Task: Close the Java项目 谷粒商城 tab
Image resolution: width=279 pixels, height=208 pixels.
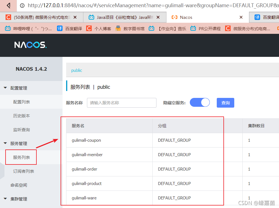Action: (158, 17)
